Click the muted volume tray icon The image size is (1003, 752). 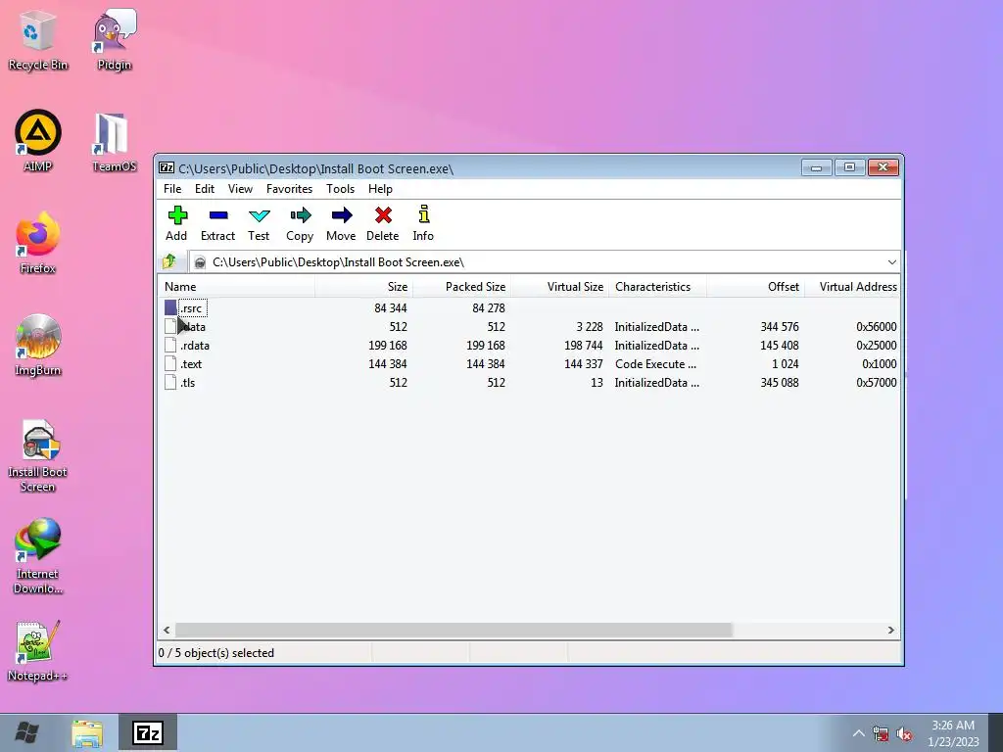904,734
